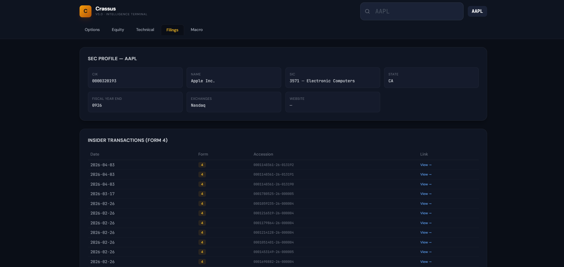Open the Macro tab
This screenshot has height=267, width=564.
pos(197,30)
